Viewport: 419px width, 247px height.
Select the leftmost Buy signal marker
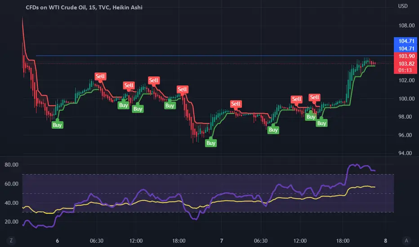coord(57,125)
